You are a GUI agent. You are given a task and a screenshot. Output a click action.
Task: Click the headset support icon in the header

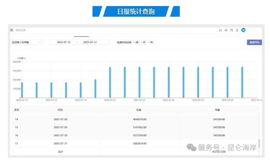tap(220, 30)
